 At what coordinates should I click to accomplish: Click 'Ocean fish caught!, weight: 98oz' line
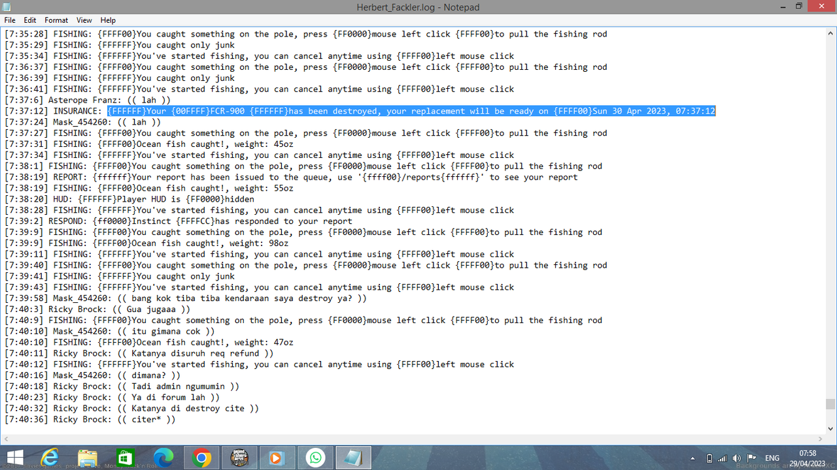(146, 243)
